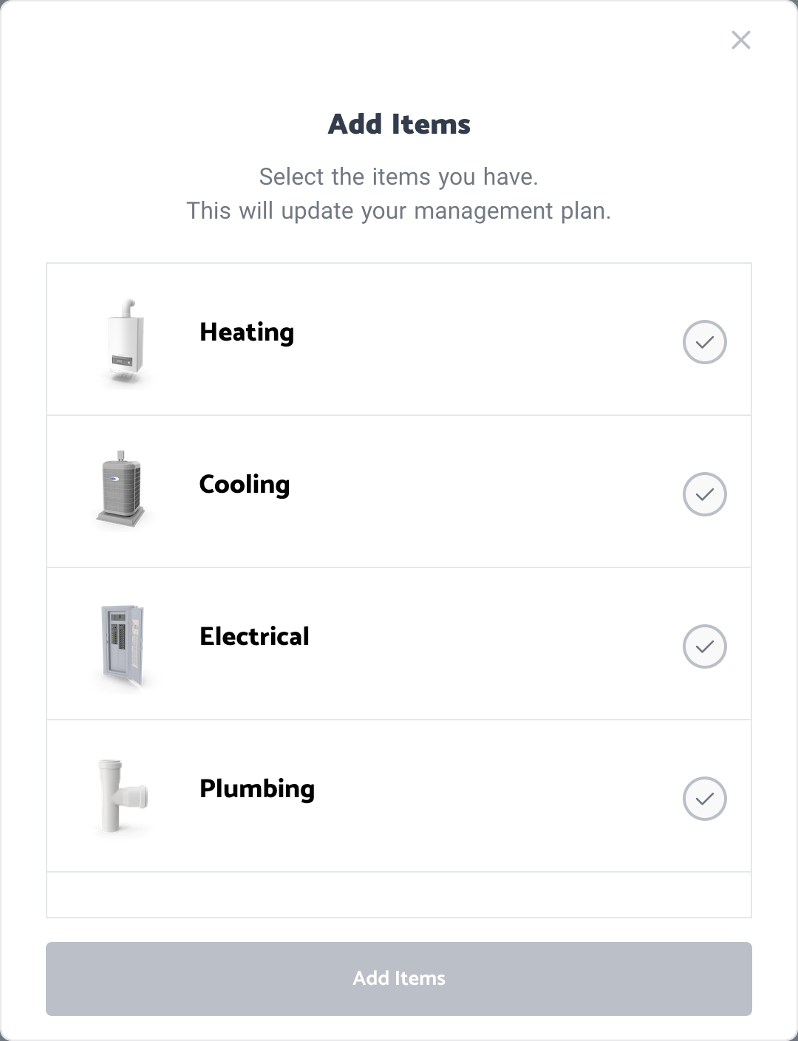Image resolution: width=798 pixels, height=1041 pixels.
Task: Select the Plumbing label text
Action: (x=257, y=789)
